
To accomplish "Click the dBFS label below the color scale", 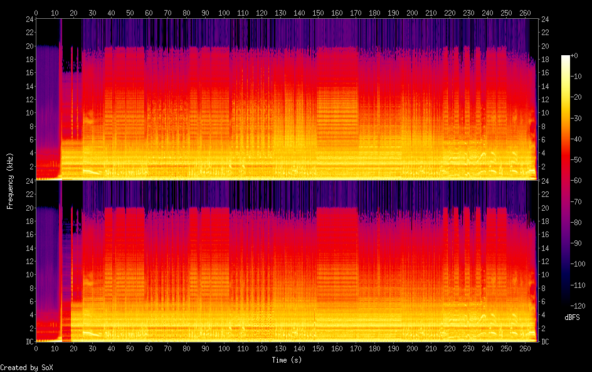I will pos(571,317).
